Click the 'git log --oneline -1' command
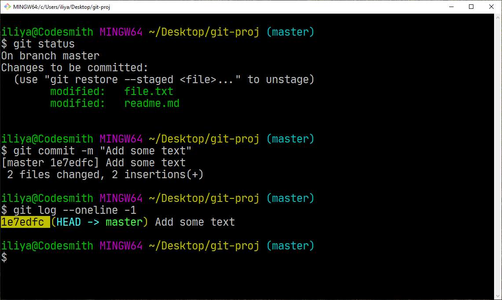Image resolution: width=502 pixels, height=300 pixels. (x=75, y=210)
